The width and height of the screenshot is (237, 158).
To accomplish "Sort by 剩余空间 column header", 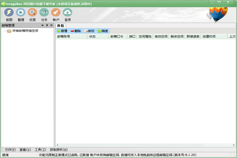I will point(177,36).
